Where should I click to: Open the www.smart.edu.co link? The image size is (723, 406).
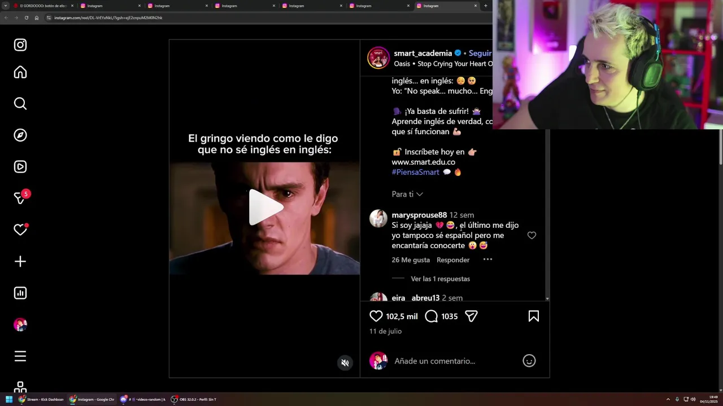click(424, 162)
